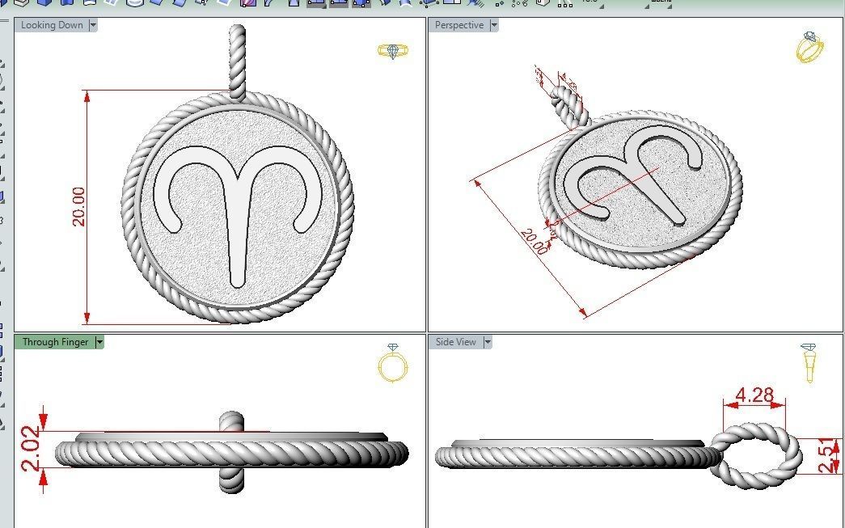Viewport: 845px width, 528px height.
Task: Open the Perspective viewport dropdown arrow
Action: click(x=493, y=25)
